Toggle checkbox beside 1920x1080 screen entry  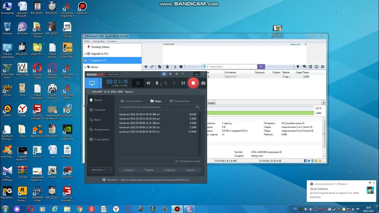tap(89, 92)
